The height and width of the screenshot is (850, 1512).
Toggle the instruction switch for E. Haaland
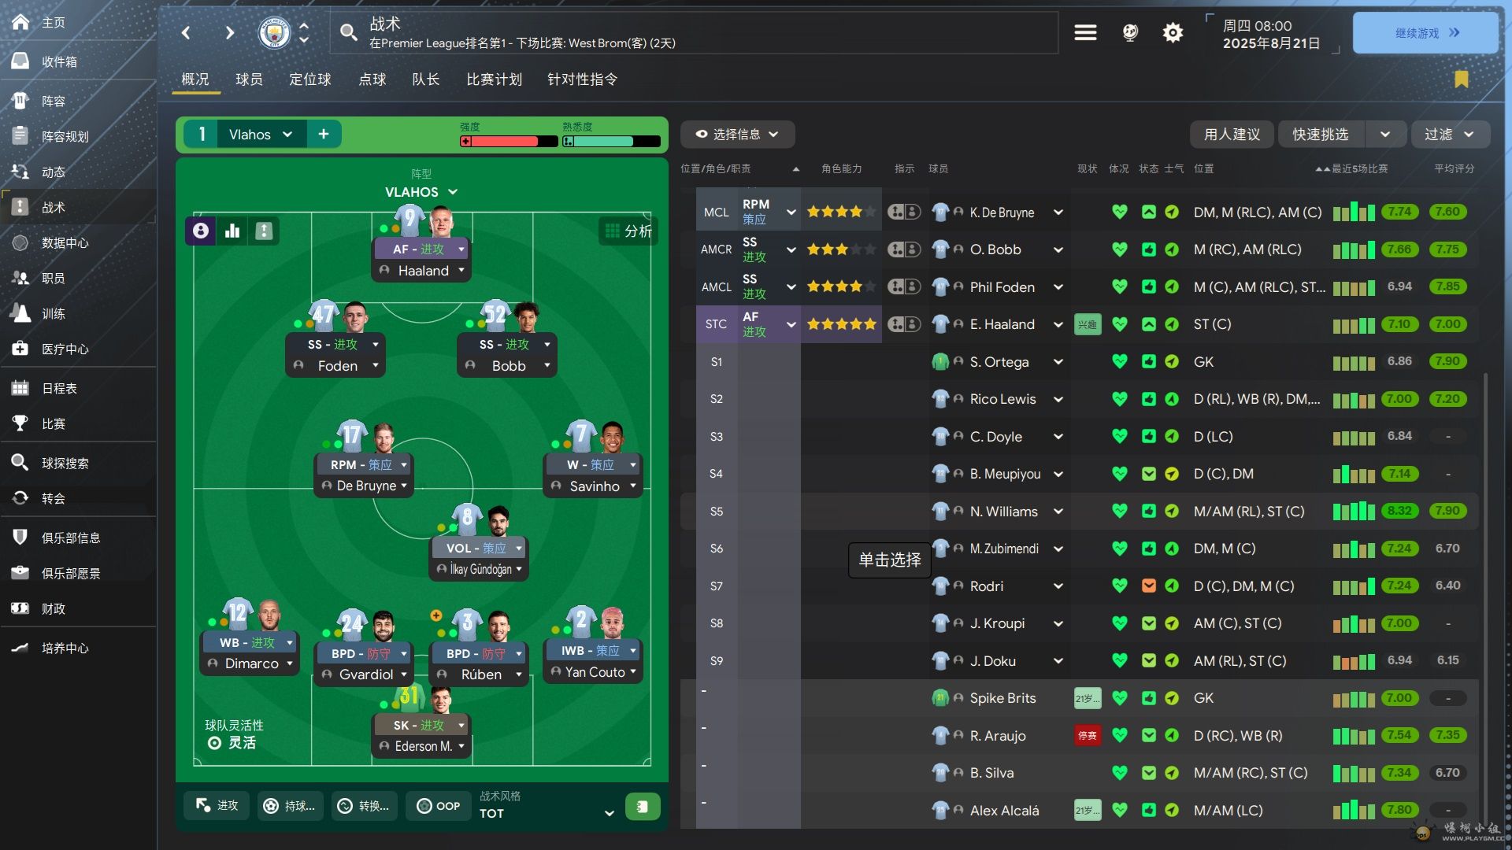coord(904,324)
